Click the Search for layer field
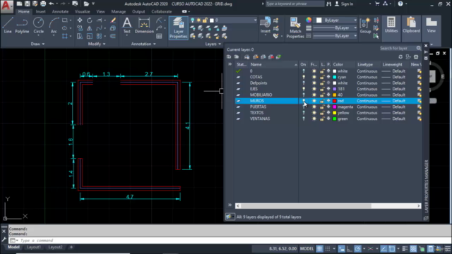 tap(397, 48)
